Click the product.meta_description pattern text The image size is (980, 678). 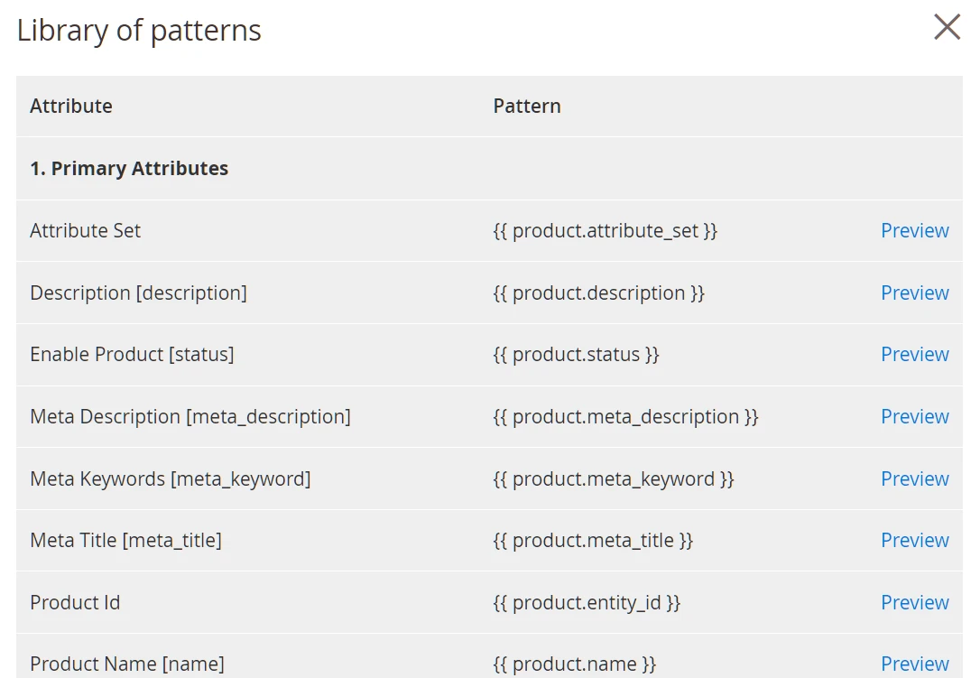point(625,416)
